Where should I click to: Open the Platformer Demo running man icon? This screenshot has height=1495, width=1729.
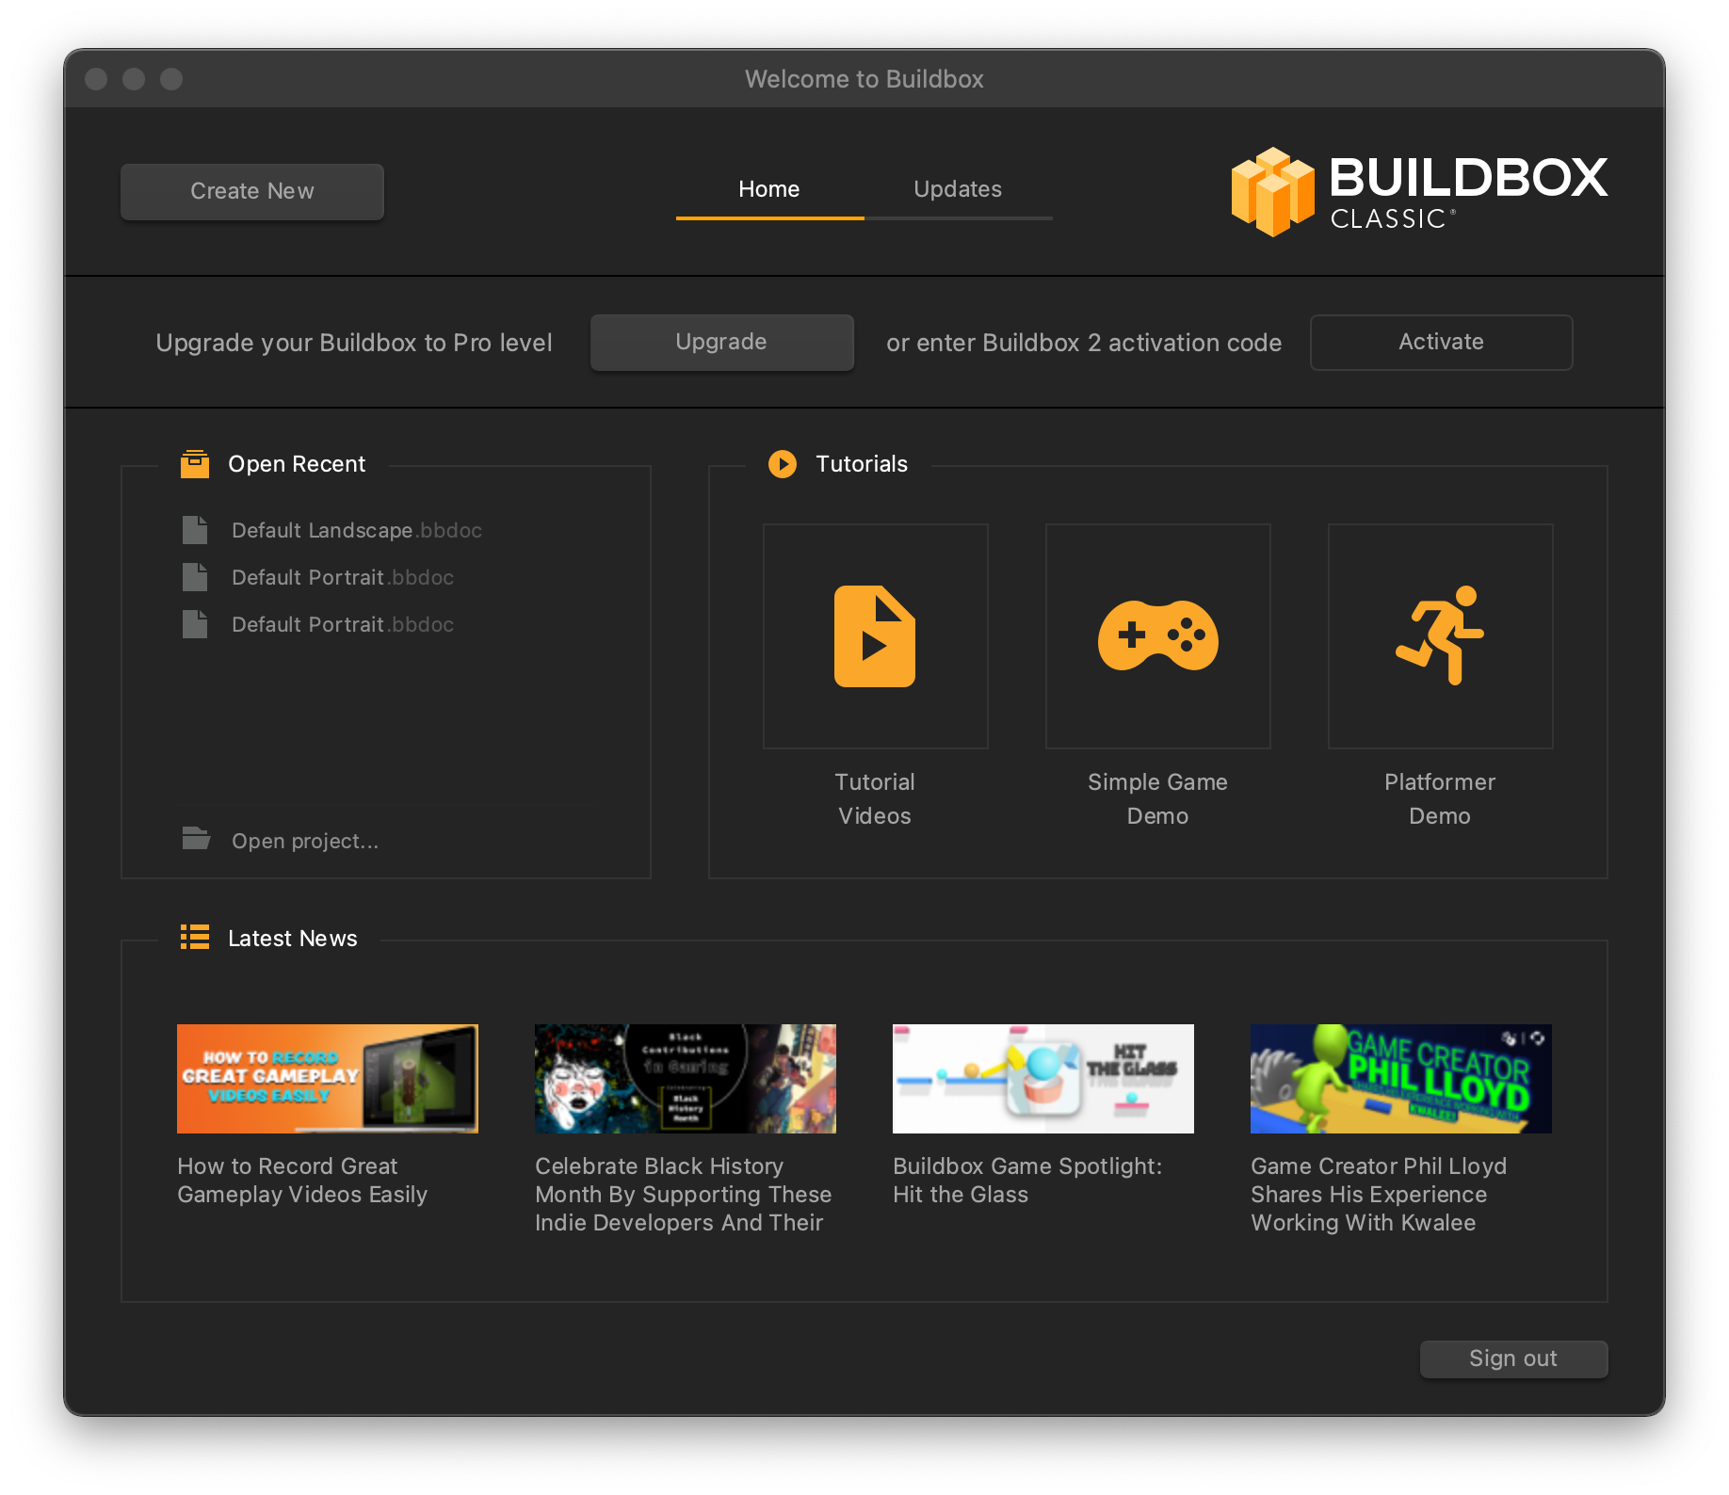click(x=1440, y=636)
